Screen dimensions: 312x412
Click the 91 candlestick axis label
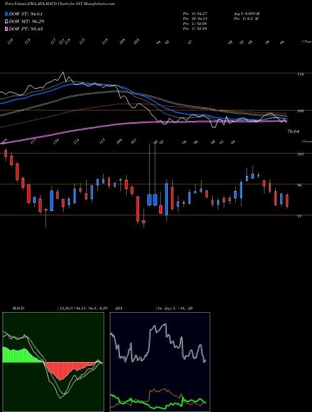coord(299,216)
